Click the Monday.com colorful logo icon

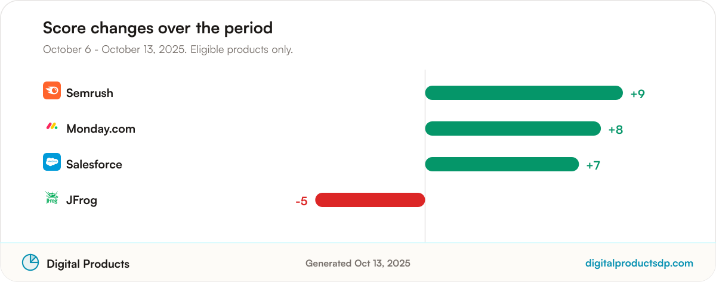click(x=52, y=126)
